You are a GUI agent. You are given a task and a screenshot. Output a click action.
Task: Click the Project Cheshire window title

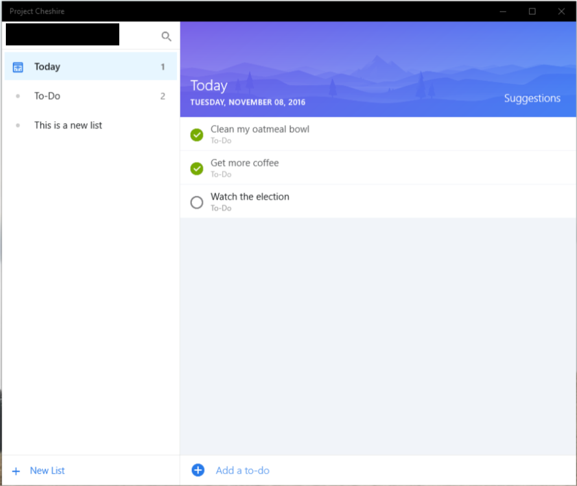tap(37, 12)
